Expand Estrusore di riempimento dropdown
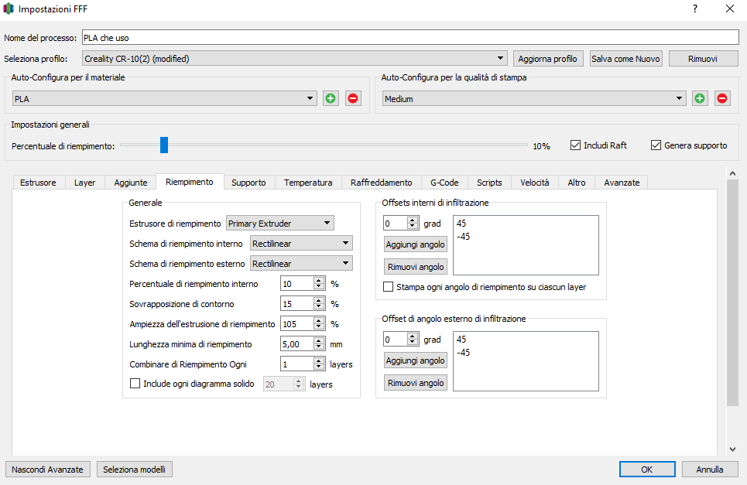The height and width of the screenshot is (485, 747). tap(279, 224)
